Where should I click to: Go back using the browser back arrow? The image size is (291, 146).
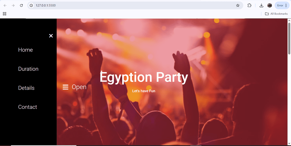[x=5, y=5]
